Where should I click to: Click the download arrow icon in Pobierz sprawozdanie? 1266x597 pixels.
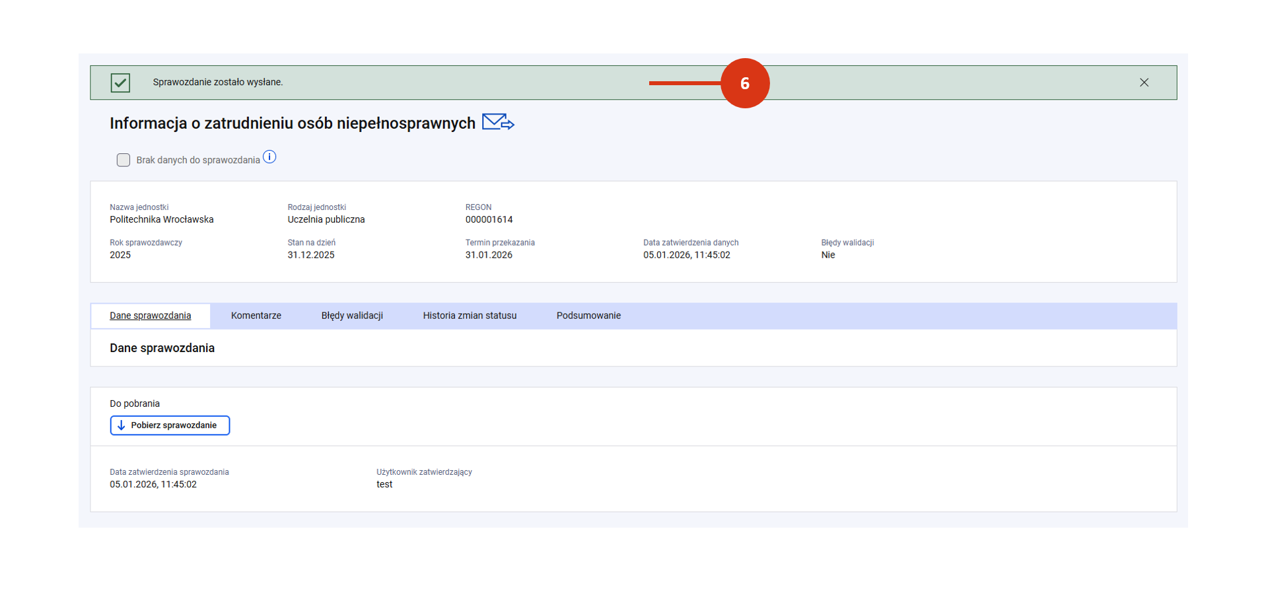pos(122,425)
